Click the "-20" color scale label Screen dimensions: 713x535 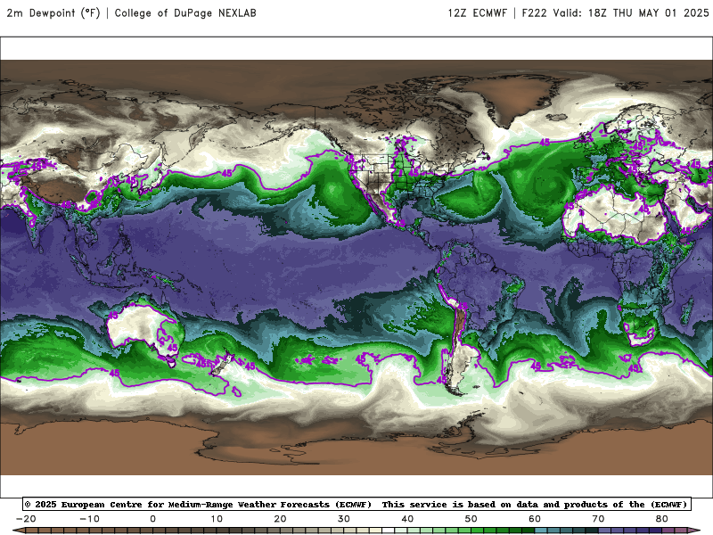click(26, 519)
